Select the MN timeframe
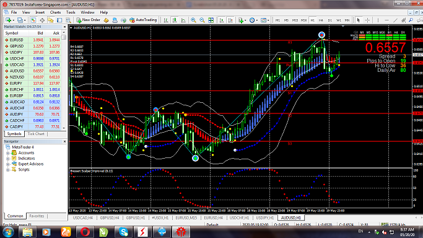Viewport: 423px width, 238px height. click(x=347, y=20)
